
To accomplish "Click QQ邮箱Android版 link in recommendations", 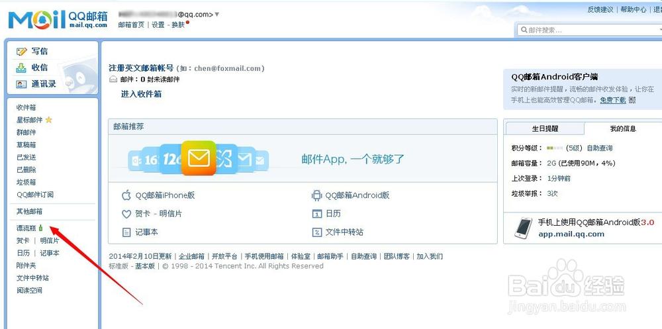I will (357, 195).
